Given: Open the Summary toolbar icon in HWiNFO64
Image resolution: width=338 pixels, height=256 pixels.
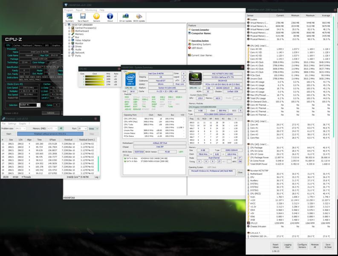Looking at the screenshot, I should click(69, 17).
